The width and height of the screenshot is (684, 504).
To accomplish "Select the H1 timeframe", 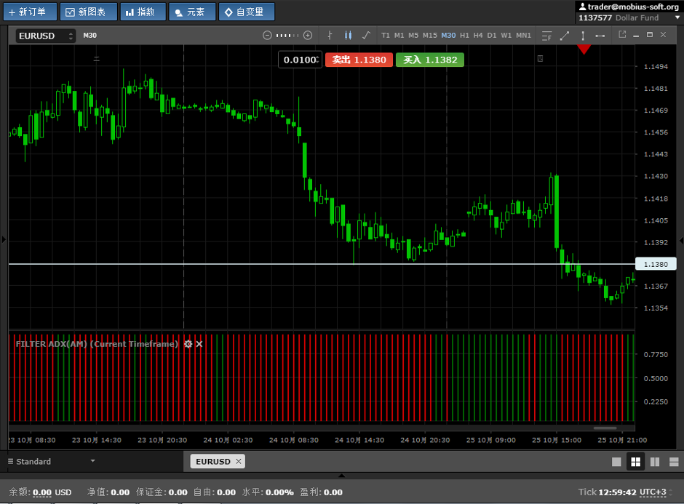I will pyautogui.click(x=464, y=35).
